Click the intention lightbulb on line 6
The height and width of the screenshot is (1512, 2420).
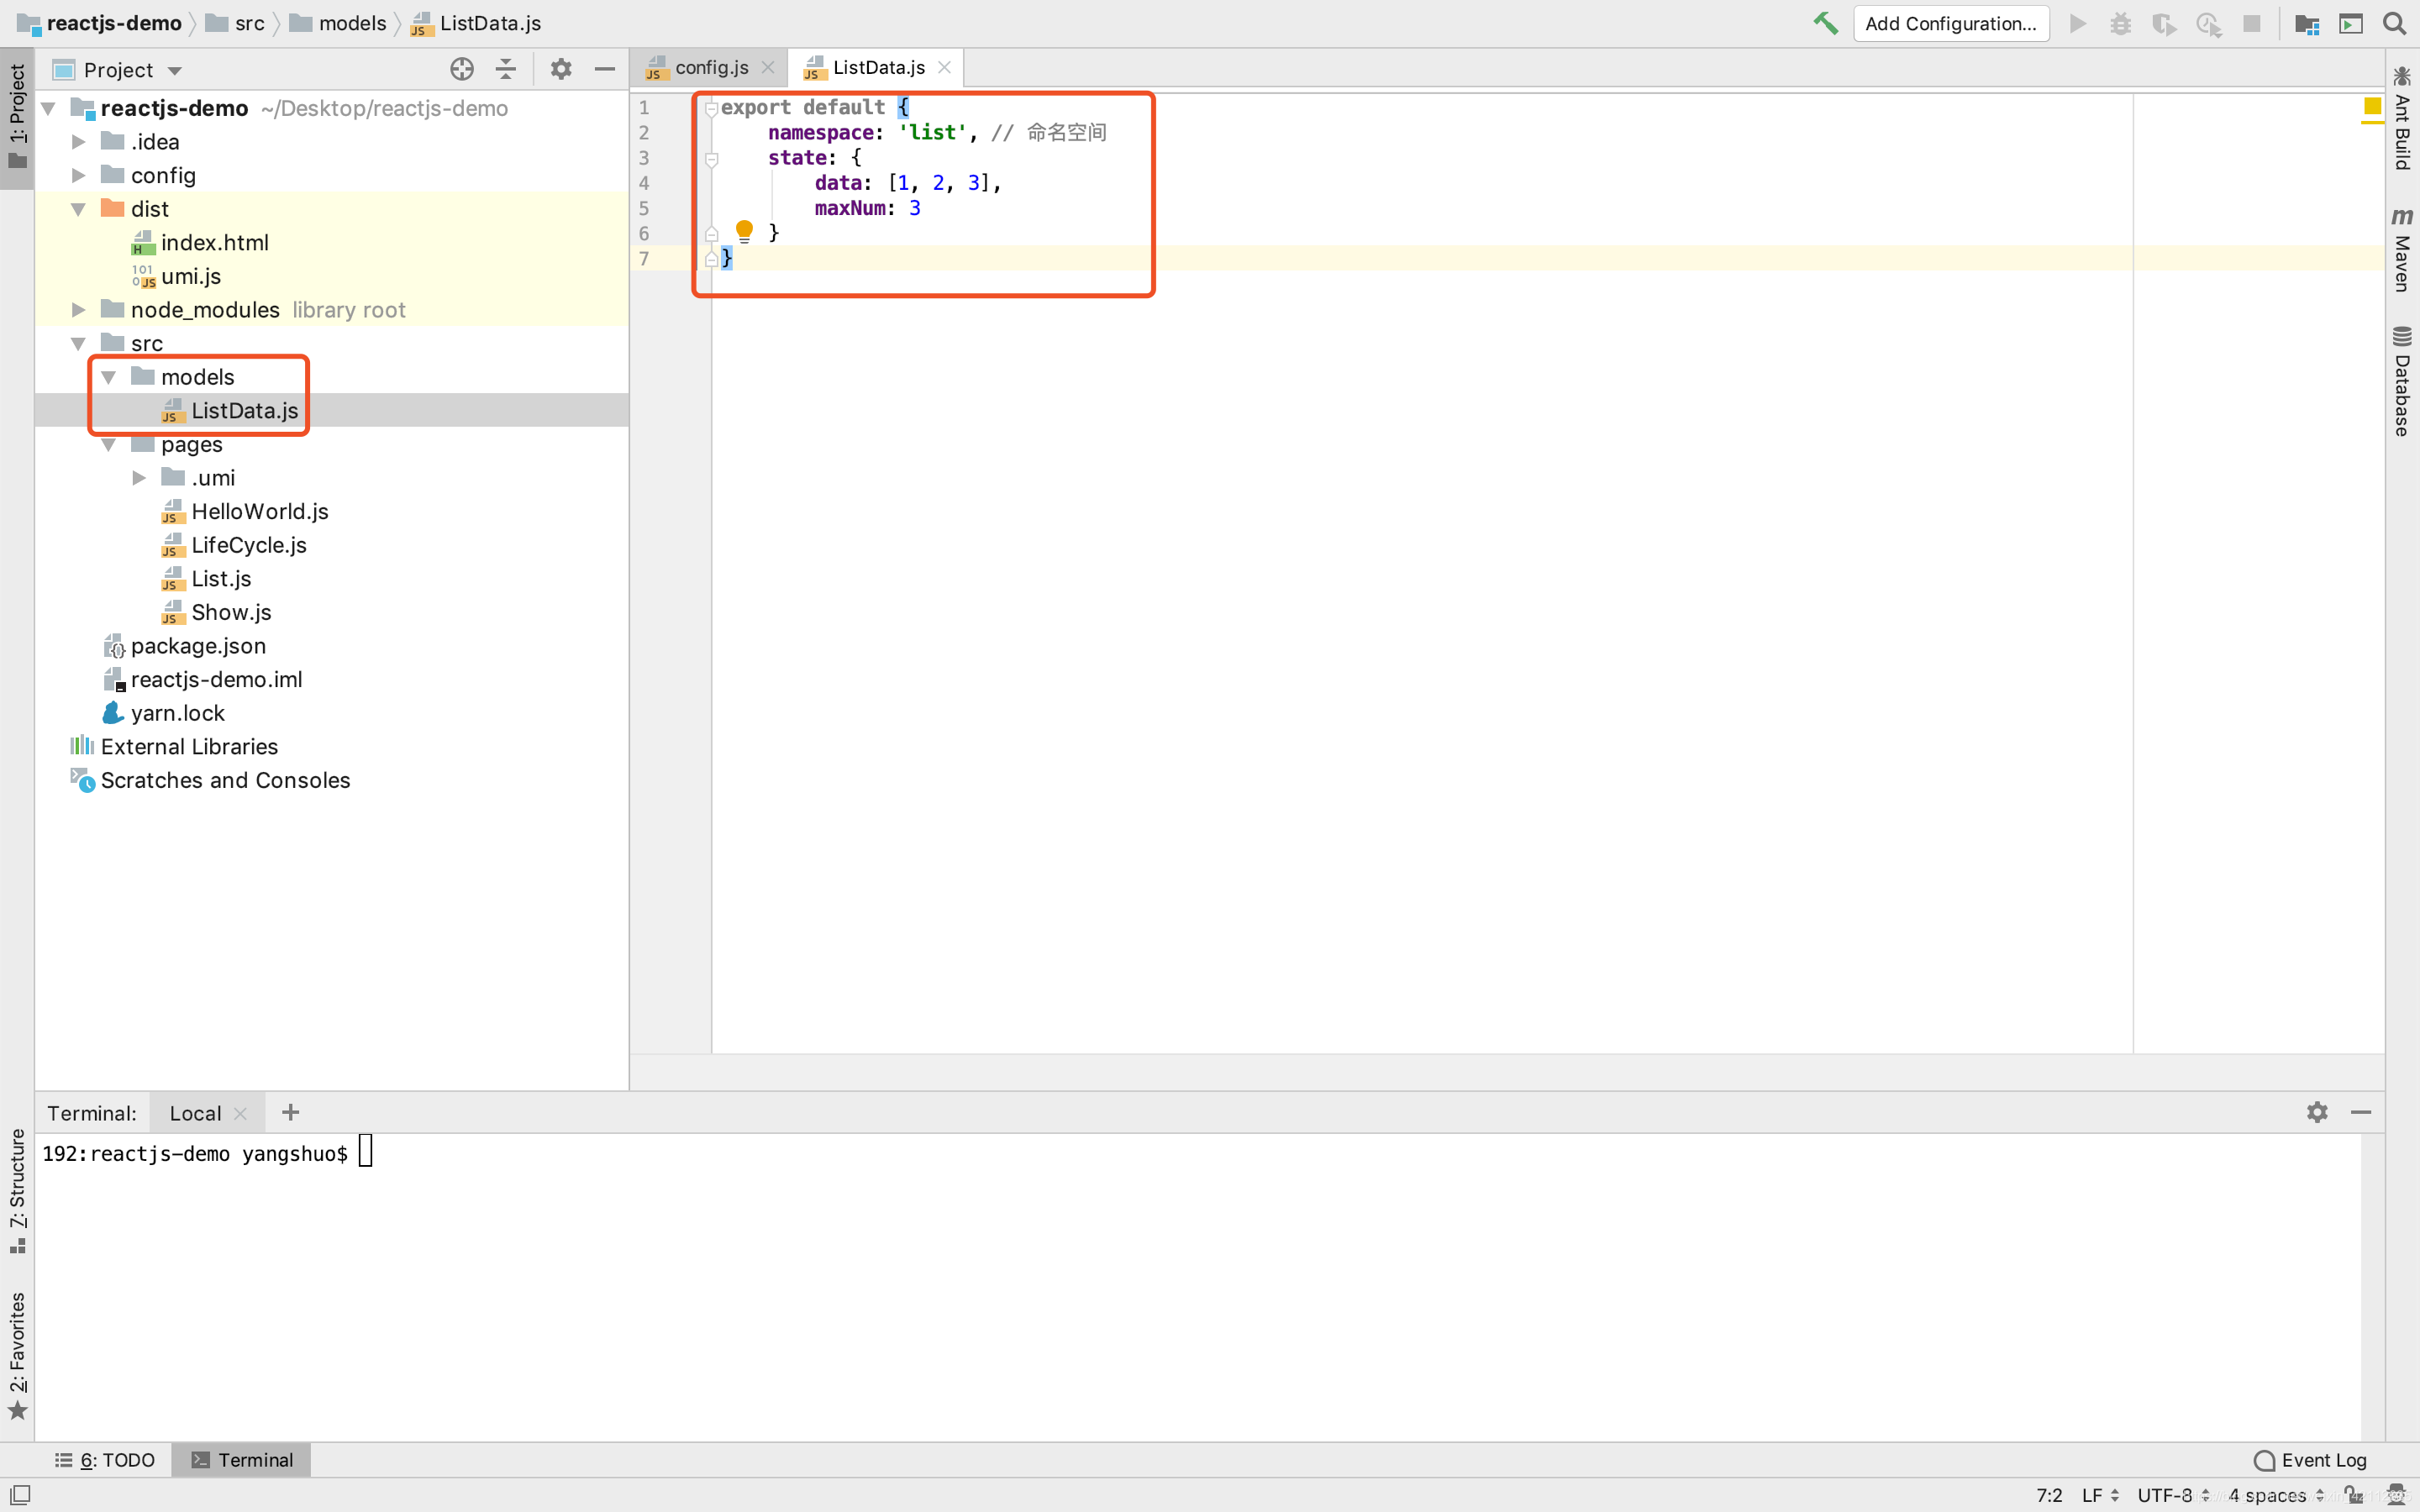coord(744,231)
